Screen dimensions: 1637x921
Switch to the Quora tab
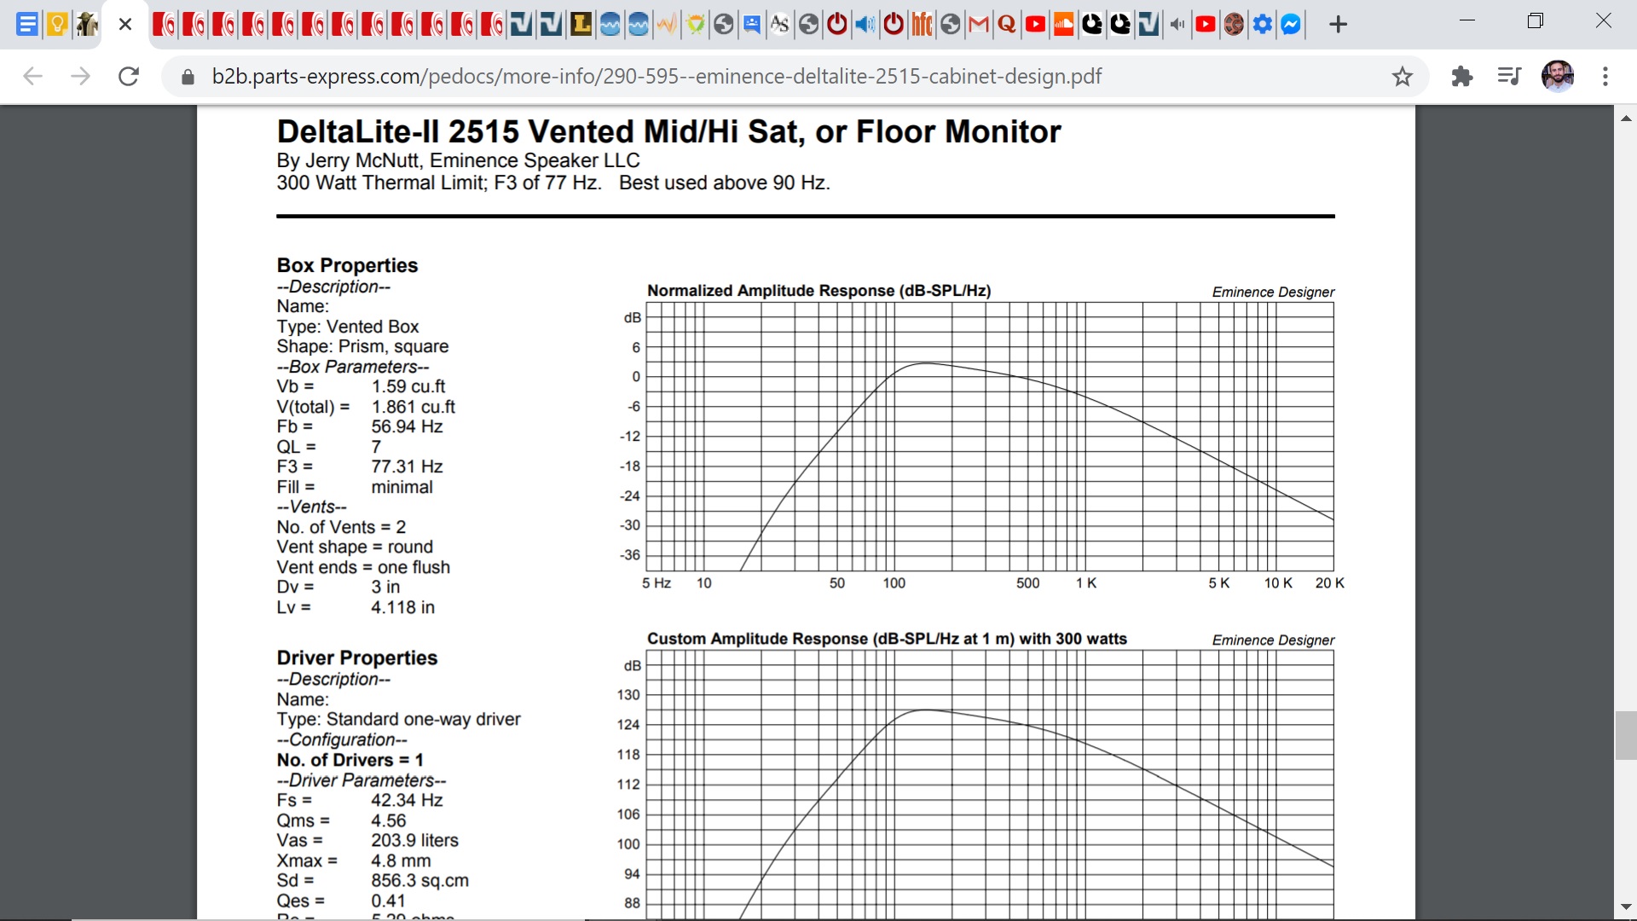[x=1007, y=24]
